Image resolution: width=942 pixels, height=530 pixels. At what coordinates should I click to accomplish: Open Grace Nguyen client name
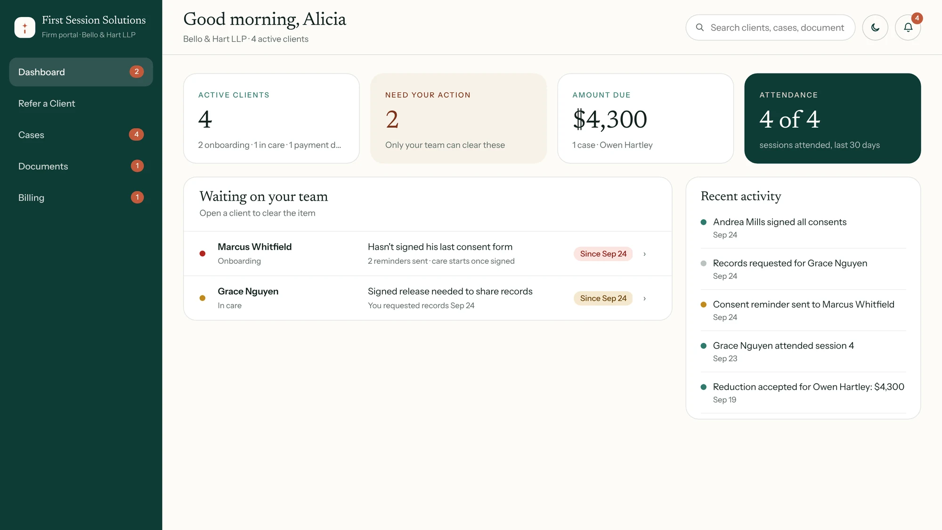(x=248, y=291)
